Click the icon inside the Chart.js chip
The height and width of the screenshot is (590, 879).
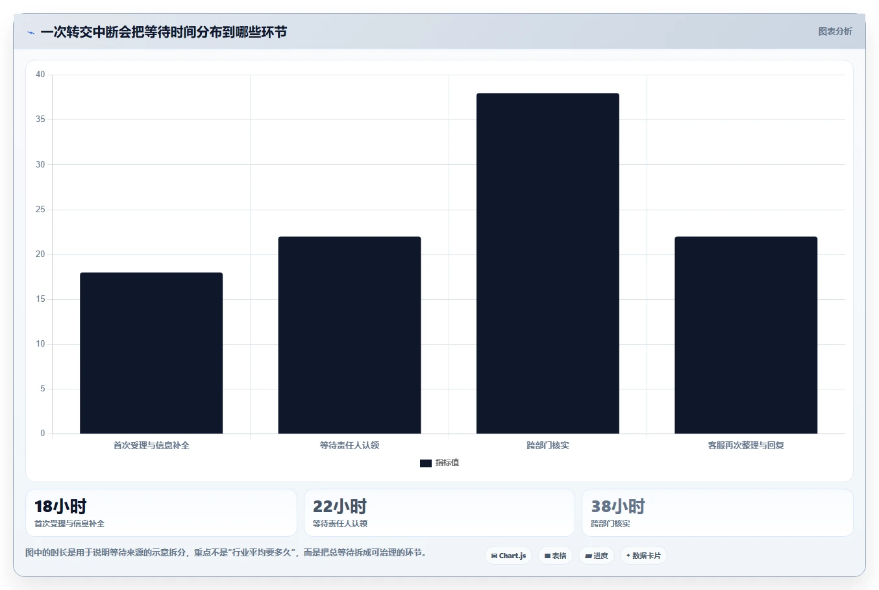click(494, 556)
